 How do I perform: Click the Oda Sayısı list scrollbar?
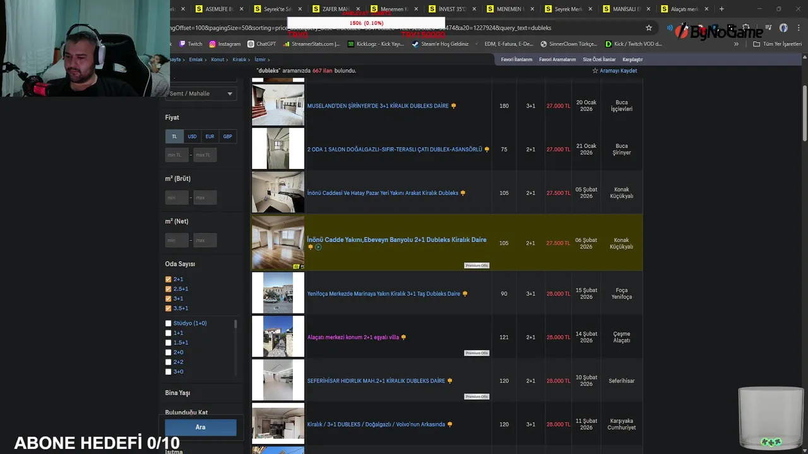235,324
